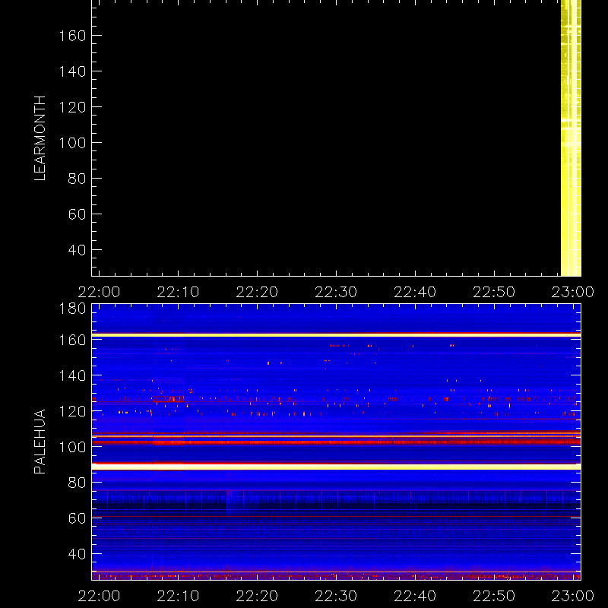
Task: Pick Palehua plot's 140 frequency label
Action: [72, 375]
